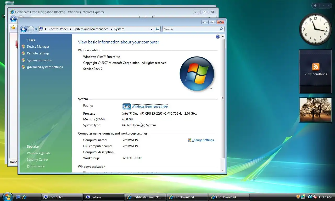Image resolution: width=335 pixels, height=201 pixels.
Task: Open recent pages arrow beside Forward button
Action: 36,29
